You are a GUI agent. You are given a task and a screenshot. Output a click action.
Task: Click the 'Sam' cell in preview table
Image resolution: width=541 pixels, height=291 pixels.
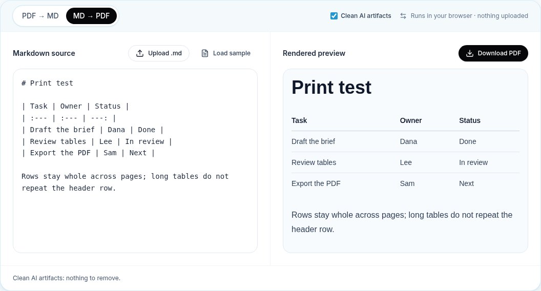click(x=407, y=183)
